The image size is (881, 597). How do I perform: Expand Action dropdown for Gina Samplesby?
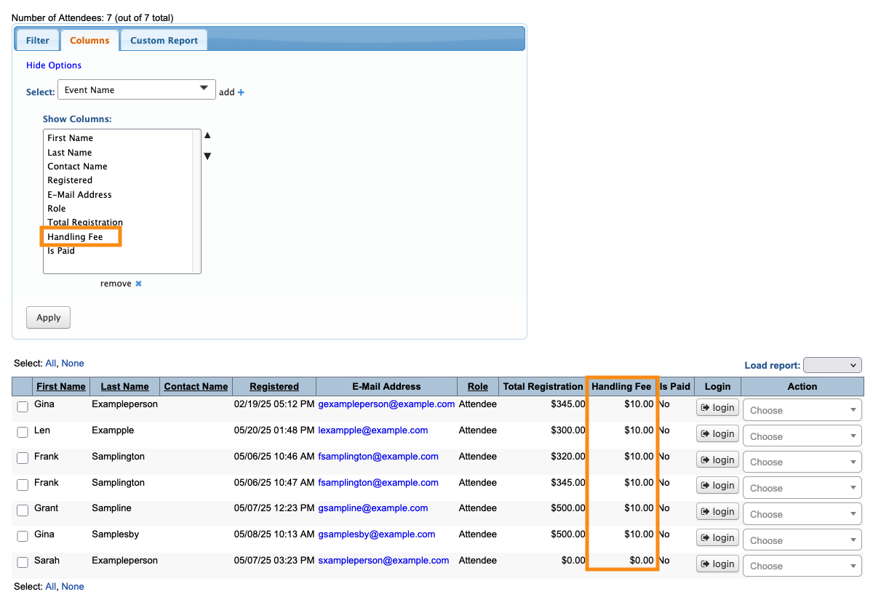tap(802, 540)
